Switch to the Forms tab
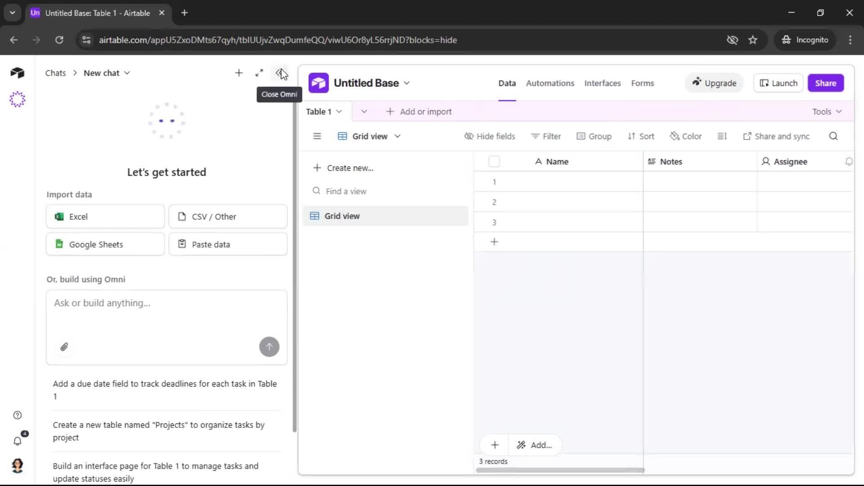This screenshot has width=864, height=486. pos(642,83)
